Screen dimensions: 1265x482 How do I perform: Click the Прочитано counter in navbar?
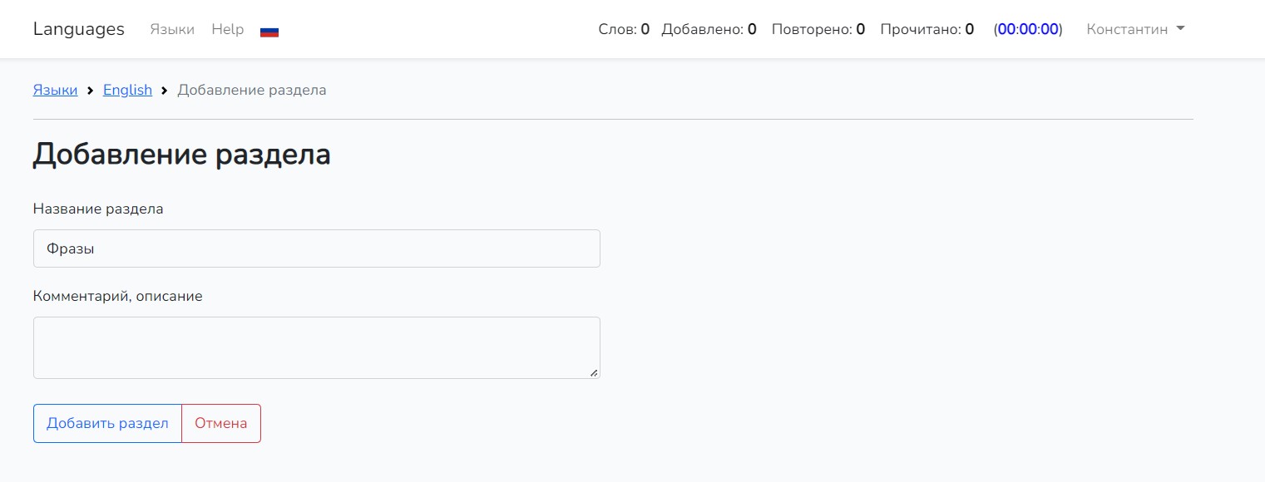[x=927, y=29]
